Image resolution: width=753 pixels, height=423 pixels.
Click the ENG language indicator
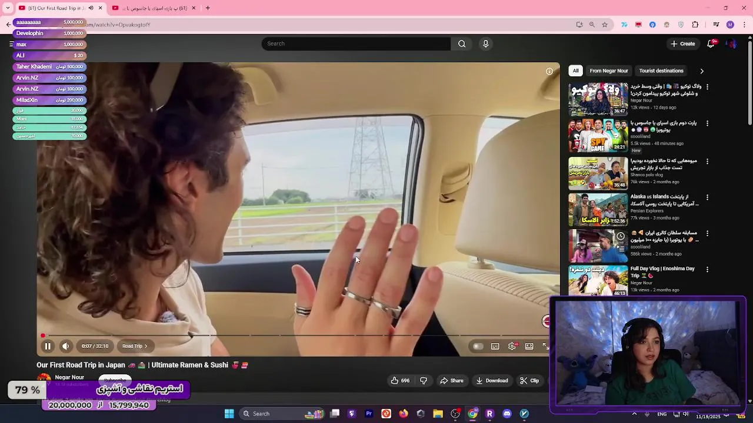pyautogui.click(x=662, y=414)
